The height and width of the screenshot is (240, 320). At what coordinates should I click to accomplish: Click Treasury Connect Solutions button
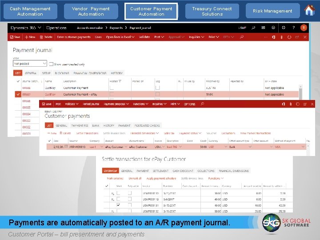[x=212, y=11]
